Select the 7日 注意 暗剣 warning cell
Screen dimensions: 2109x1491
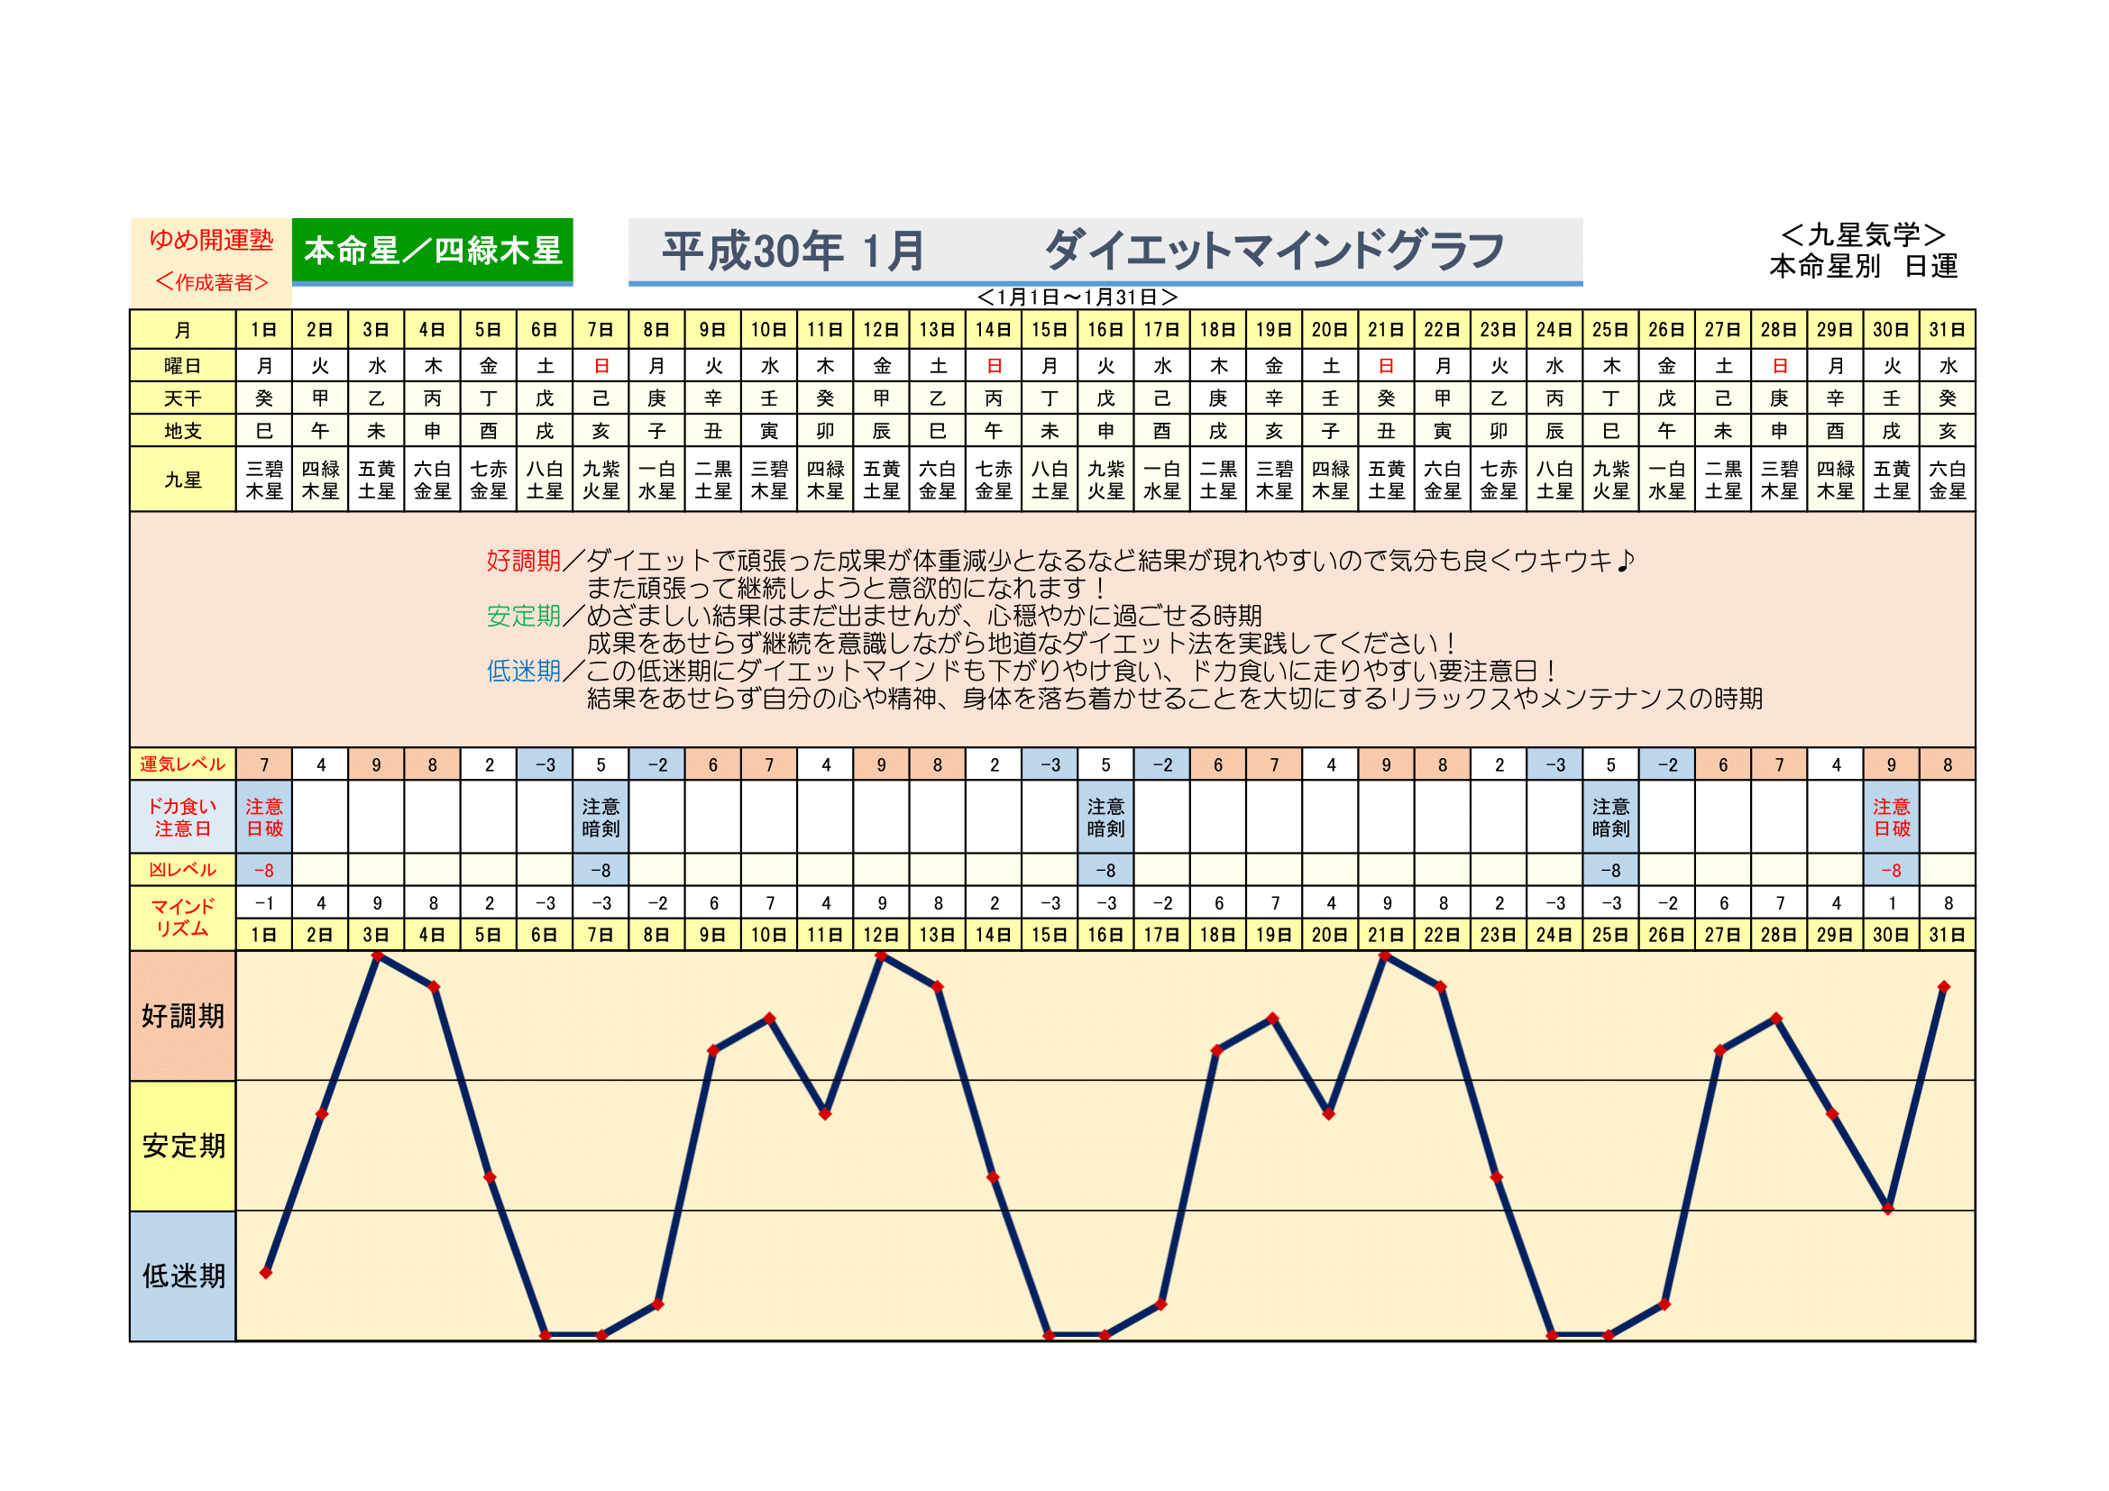(x=601, y=817)
